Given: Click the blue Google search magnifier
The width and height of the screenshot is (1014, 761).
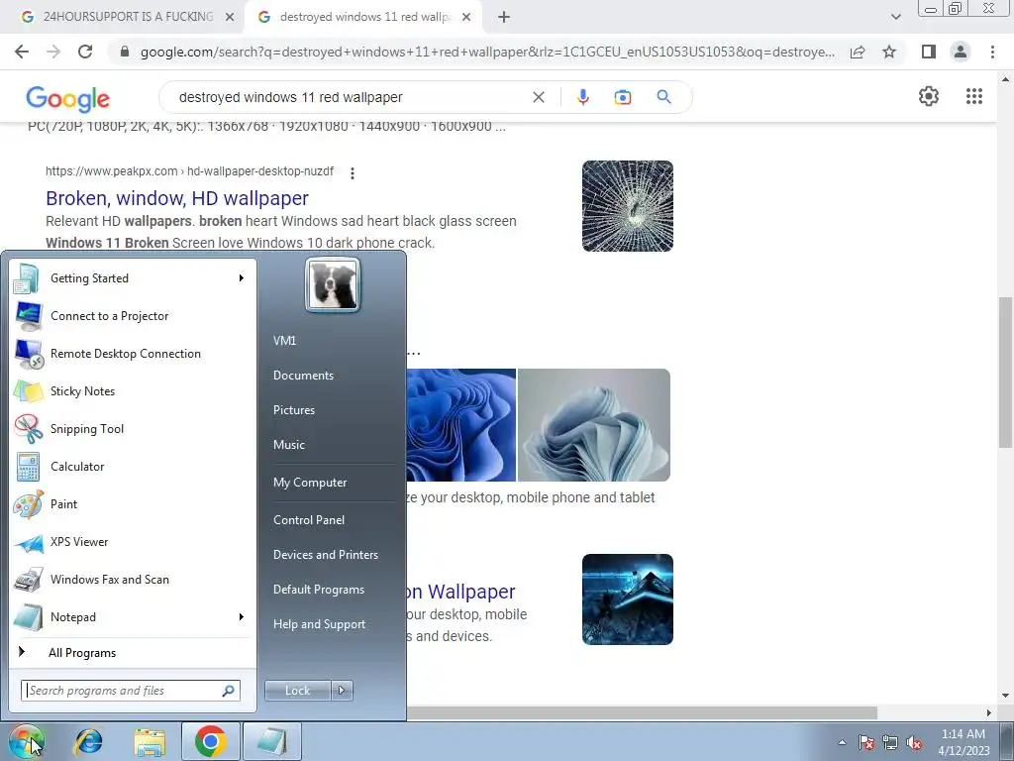Looking at the screenshot, I should pyautogui.click(x=663, y=97).
